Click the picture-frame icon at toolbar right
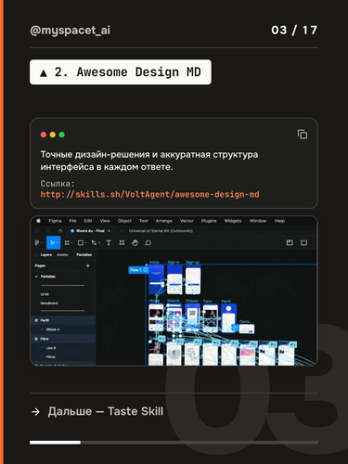 coord(290,243)
